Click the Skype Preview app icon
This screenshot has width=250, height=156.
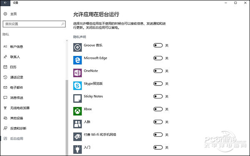pos(77,86)
